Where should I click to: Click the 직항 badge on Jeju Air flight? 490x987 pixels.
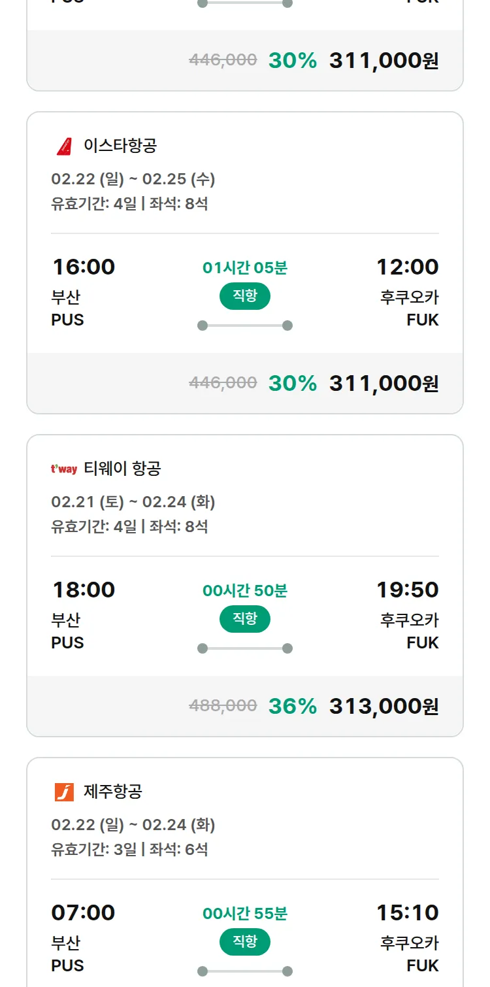pyautogui.click(x=245, y=942)
